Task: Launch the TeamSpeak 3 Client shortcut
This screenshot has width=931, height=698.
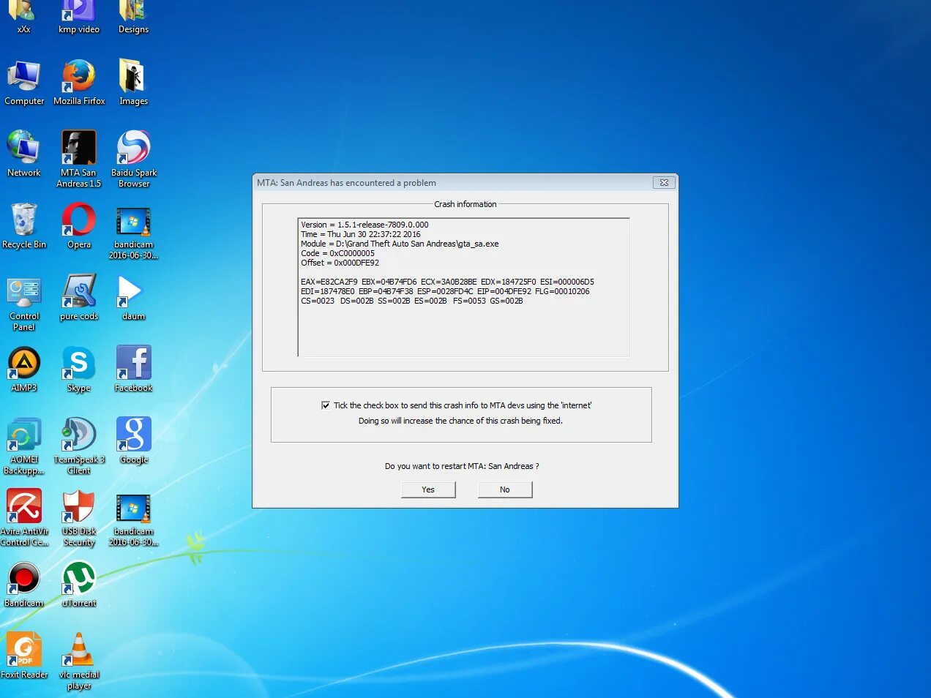Action: pyautogui.click(x=79, y=446)
